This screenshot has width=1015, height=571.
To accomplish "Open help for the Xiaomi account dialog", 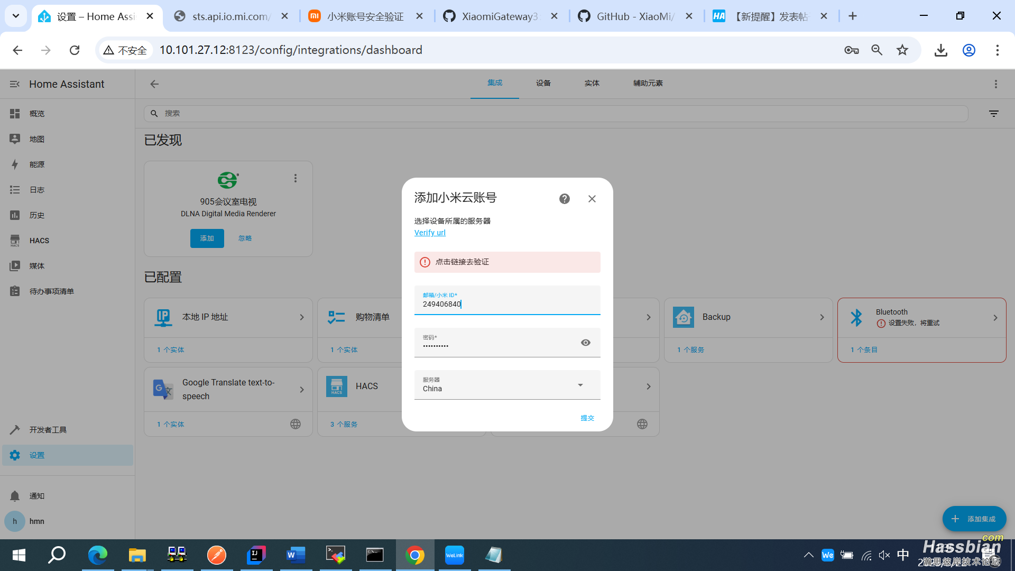I will (x=565, y=199).
